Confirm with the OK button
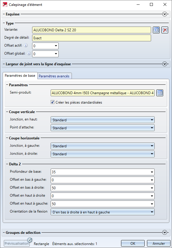 tap(133, 243)
